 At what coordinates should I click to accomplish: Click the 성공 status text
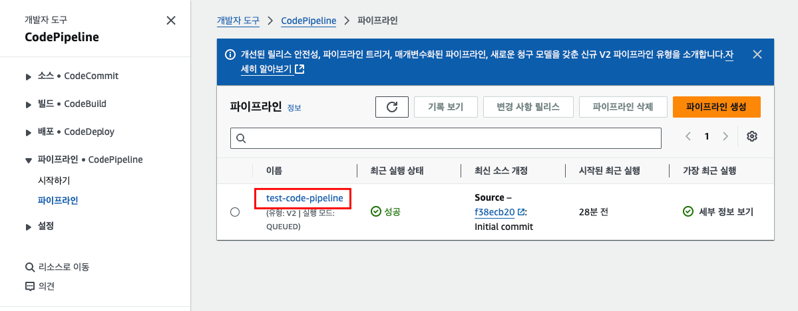pos(393,212)
